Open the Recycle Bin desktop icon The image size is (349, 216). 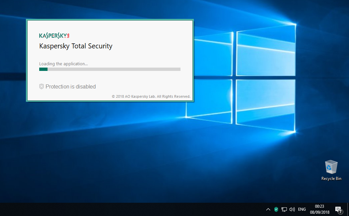coord(331,170)
